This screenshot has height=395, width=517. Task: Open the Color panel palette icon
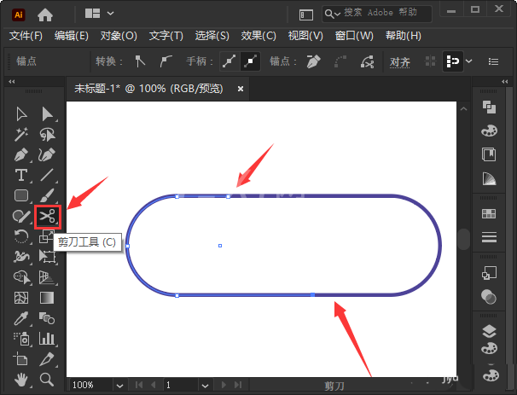pyautogui.click(x=489, y=131)
